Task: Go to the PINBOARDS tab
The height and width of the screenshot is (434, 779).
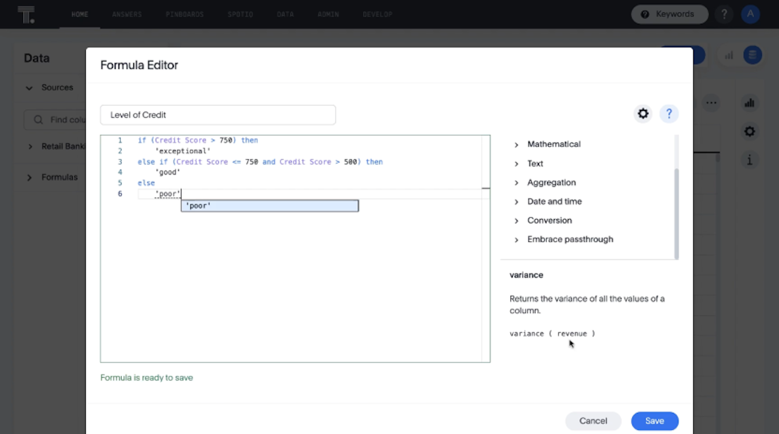Action: tap(184, 14)
